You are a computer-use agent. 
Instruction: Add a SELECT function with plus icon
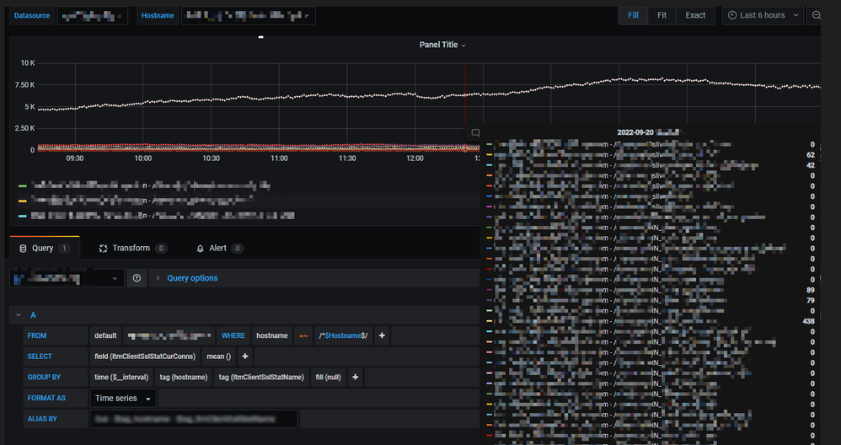[245, 357]
